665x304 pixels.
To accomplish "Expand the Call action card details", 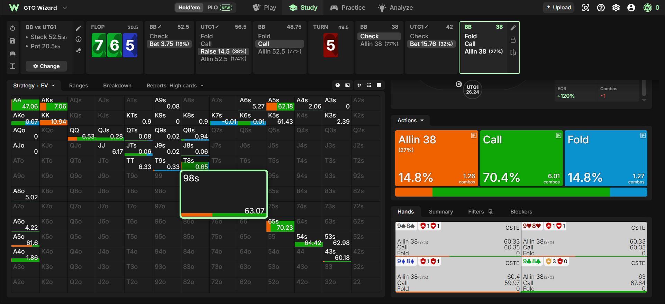I will pyautogui.click(x=558, y=135).
